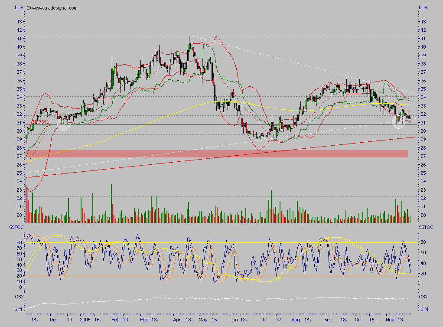This screenshot has height=327, width=443.
Task: Click the Apr label on the date axis
Action: (x=176, y=320)
